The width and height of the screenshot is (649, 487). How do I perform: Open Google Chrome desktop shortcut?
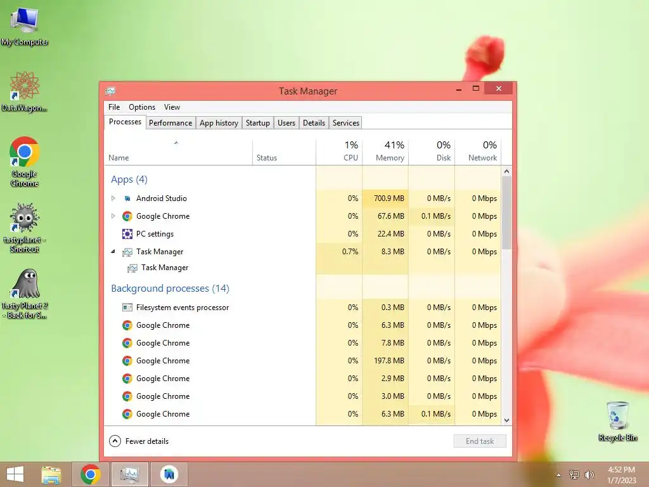pos(25,162)
